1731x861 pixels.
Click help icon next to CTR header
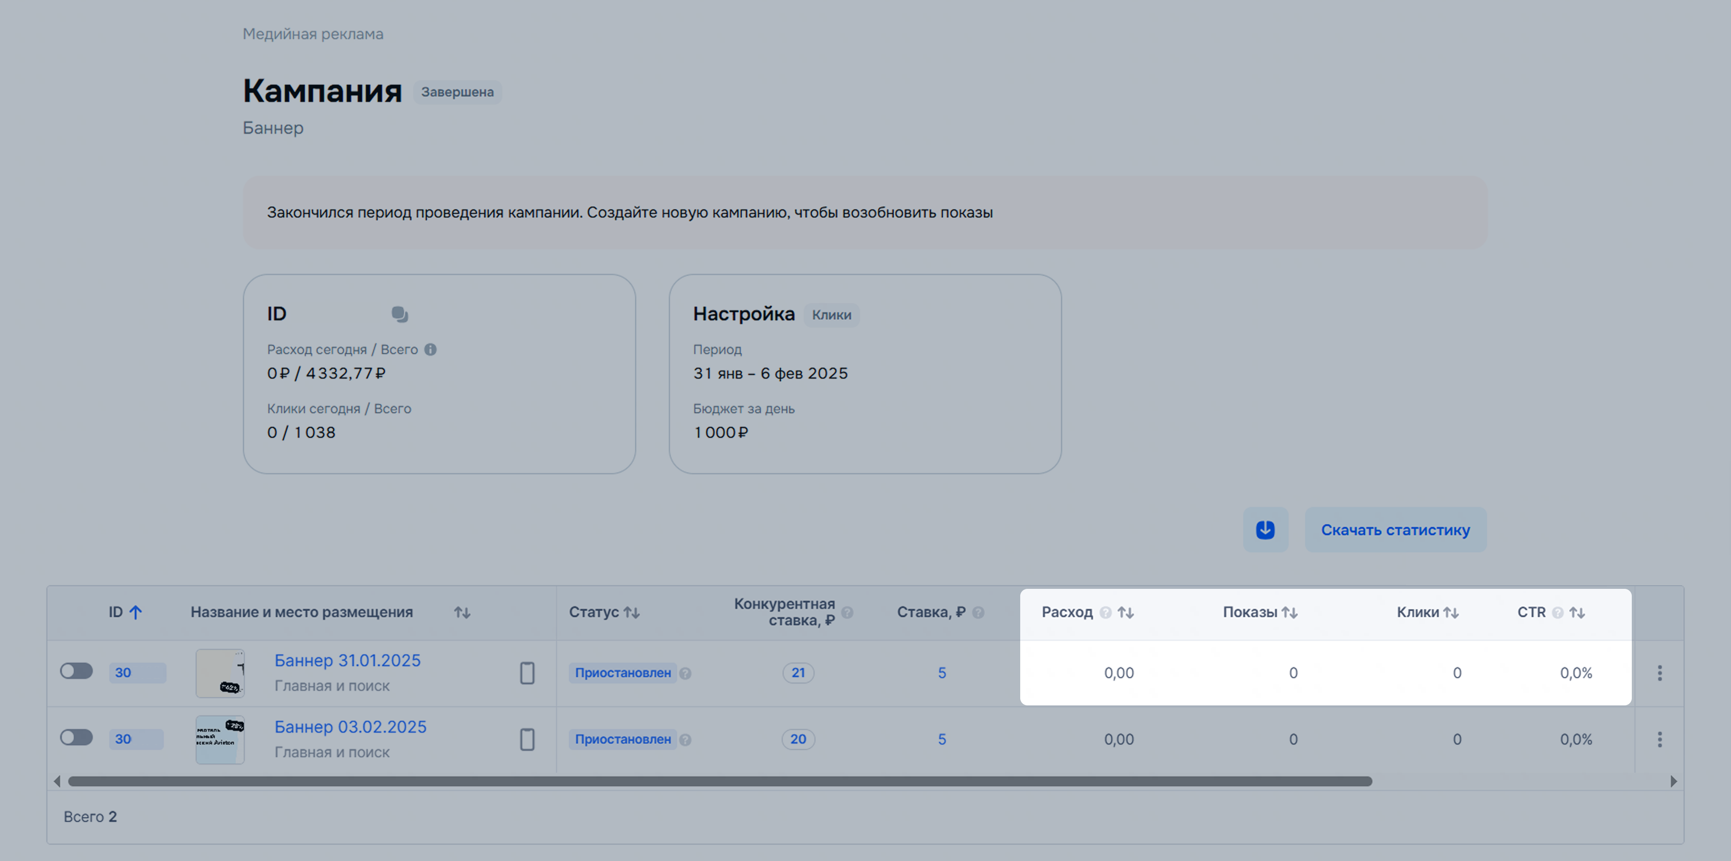click(x=1558, y=613)
